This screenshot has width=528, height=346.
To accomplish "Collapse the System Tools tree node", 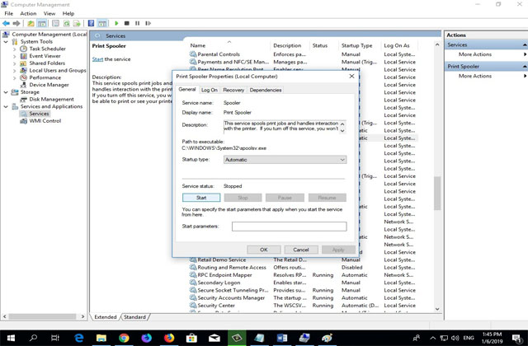I will pyautogui.click(x=6, y=42).
